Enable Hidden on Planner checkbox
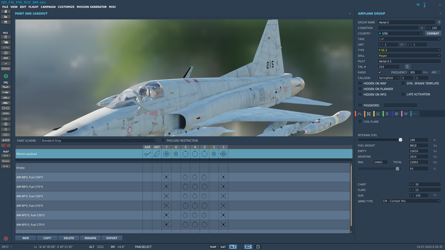The image size is (445, 250). [x=360, y=89]
